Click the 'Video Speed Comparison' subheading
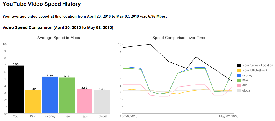Screen dimensions: 275x121 tap(58, 28)
